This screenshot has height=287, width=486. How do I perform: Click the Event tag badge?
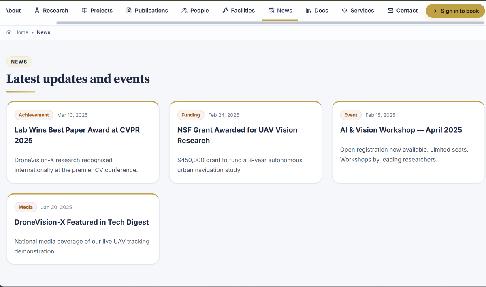(351, 115)
